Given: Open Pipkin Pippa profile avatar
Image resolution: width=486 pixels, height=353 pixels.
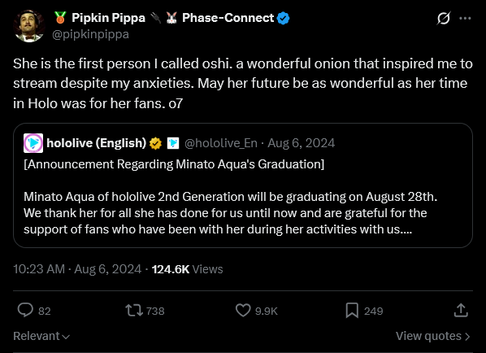Looking at the screenshot, I should (x=29, y=26).
